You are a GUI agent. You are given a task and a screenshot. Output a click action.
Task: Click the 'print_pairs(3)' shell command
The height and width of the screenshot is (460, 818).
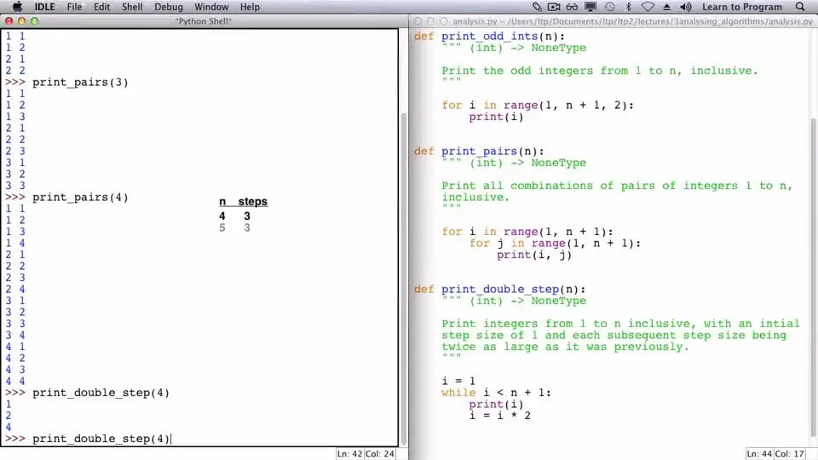click(x=80, y=83)
